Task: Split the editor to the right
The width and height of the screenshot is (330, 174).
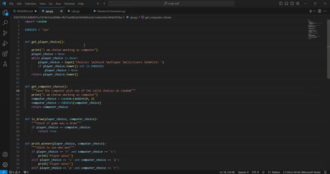Action: tap(319, 11)
